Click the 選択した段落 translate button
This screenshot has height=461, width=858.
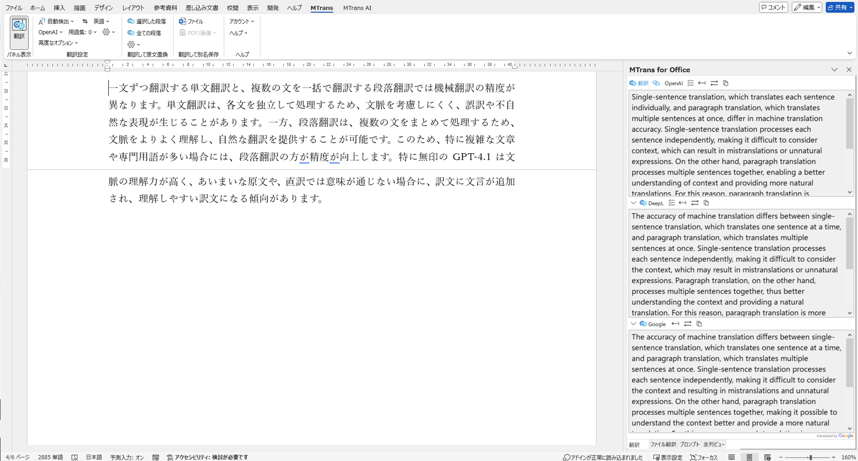click(x=147, y=21)
